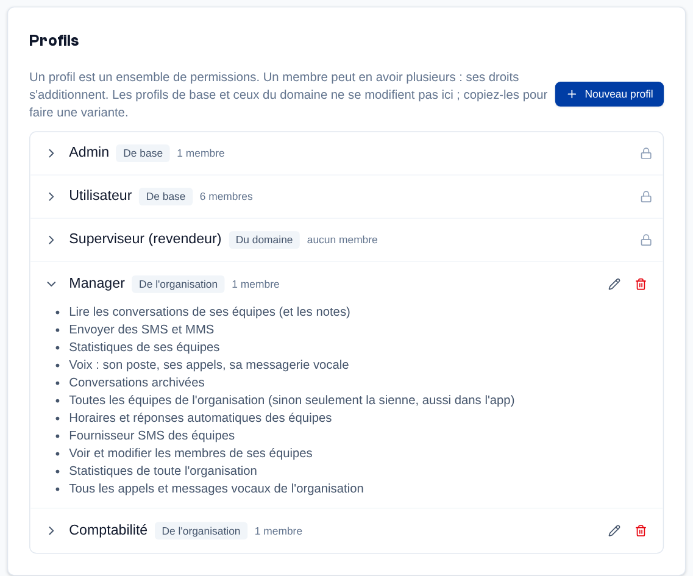Click the lock icon on Superviseur (revendeur) row

[645, 240]
